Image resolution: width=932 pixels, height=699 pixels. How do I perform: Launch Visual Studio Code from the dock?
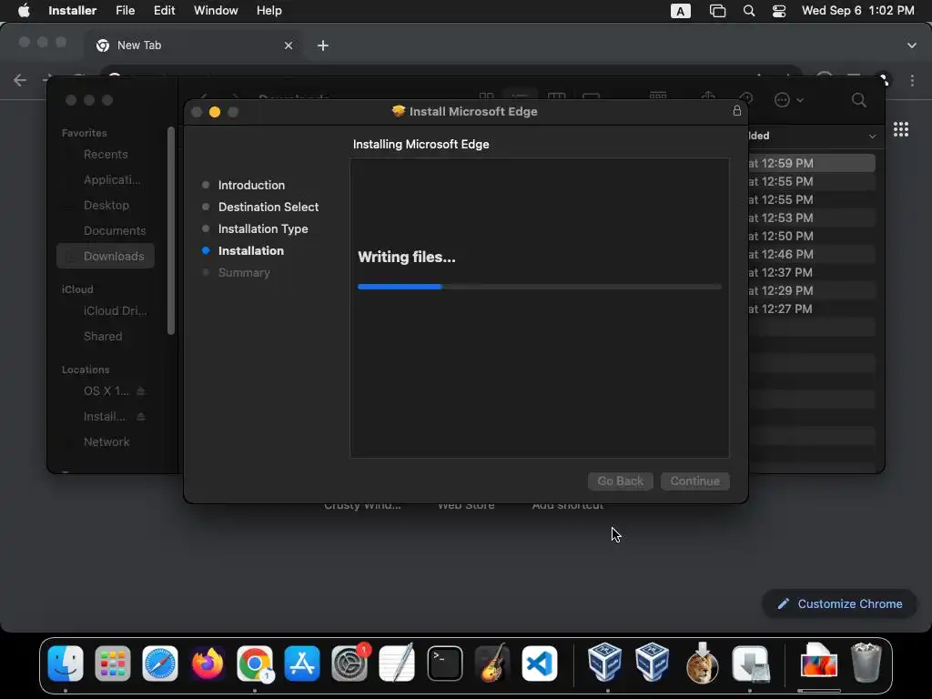tap(540, 664)
